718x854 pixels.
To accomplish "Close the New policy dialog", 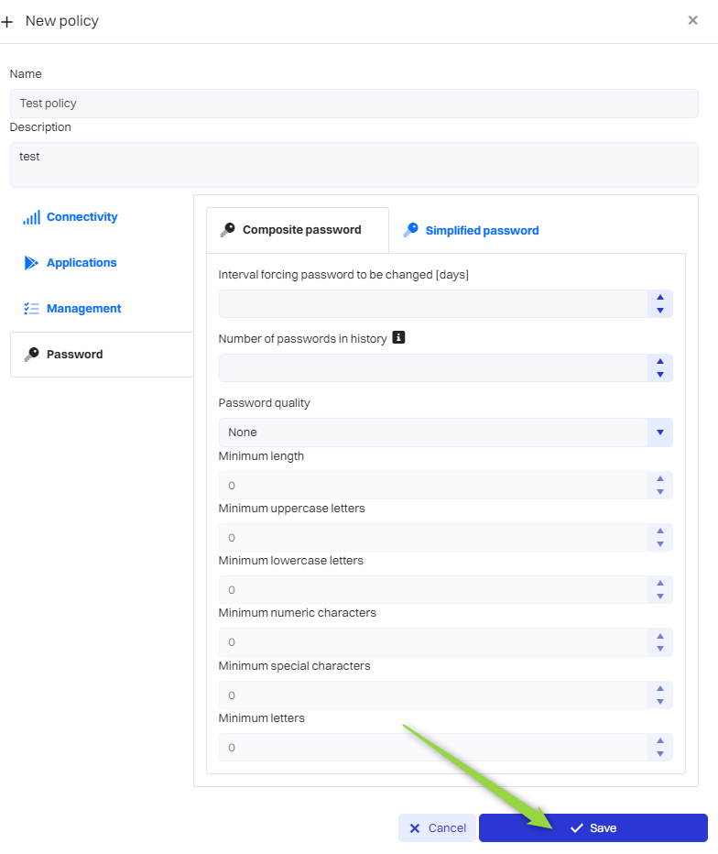I will pos(692,20).
